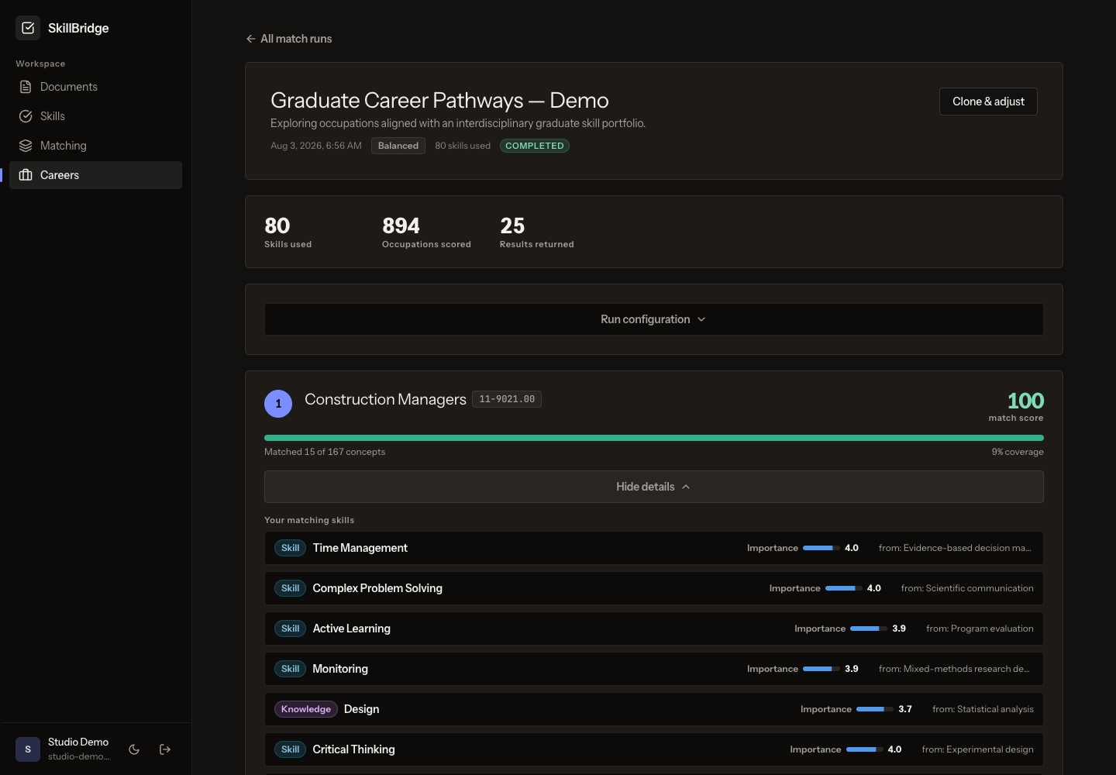1116x775 pixels.
Task: Select the Complex Problem Solving row
Action: [x=654, y=588]
